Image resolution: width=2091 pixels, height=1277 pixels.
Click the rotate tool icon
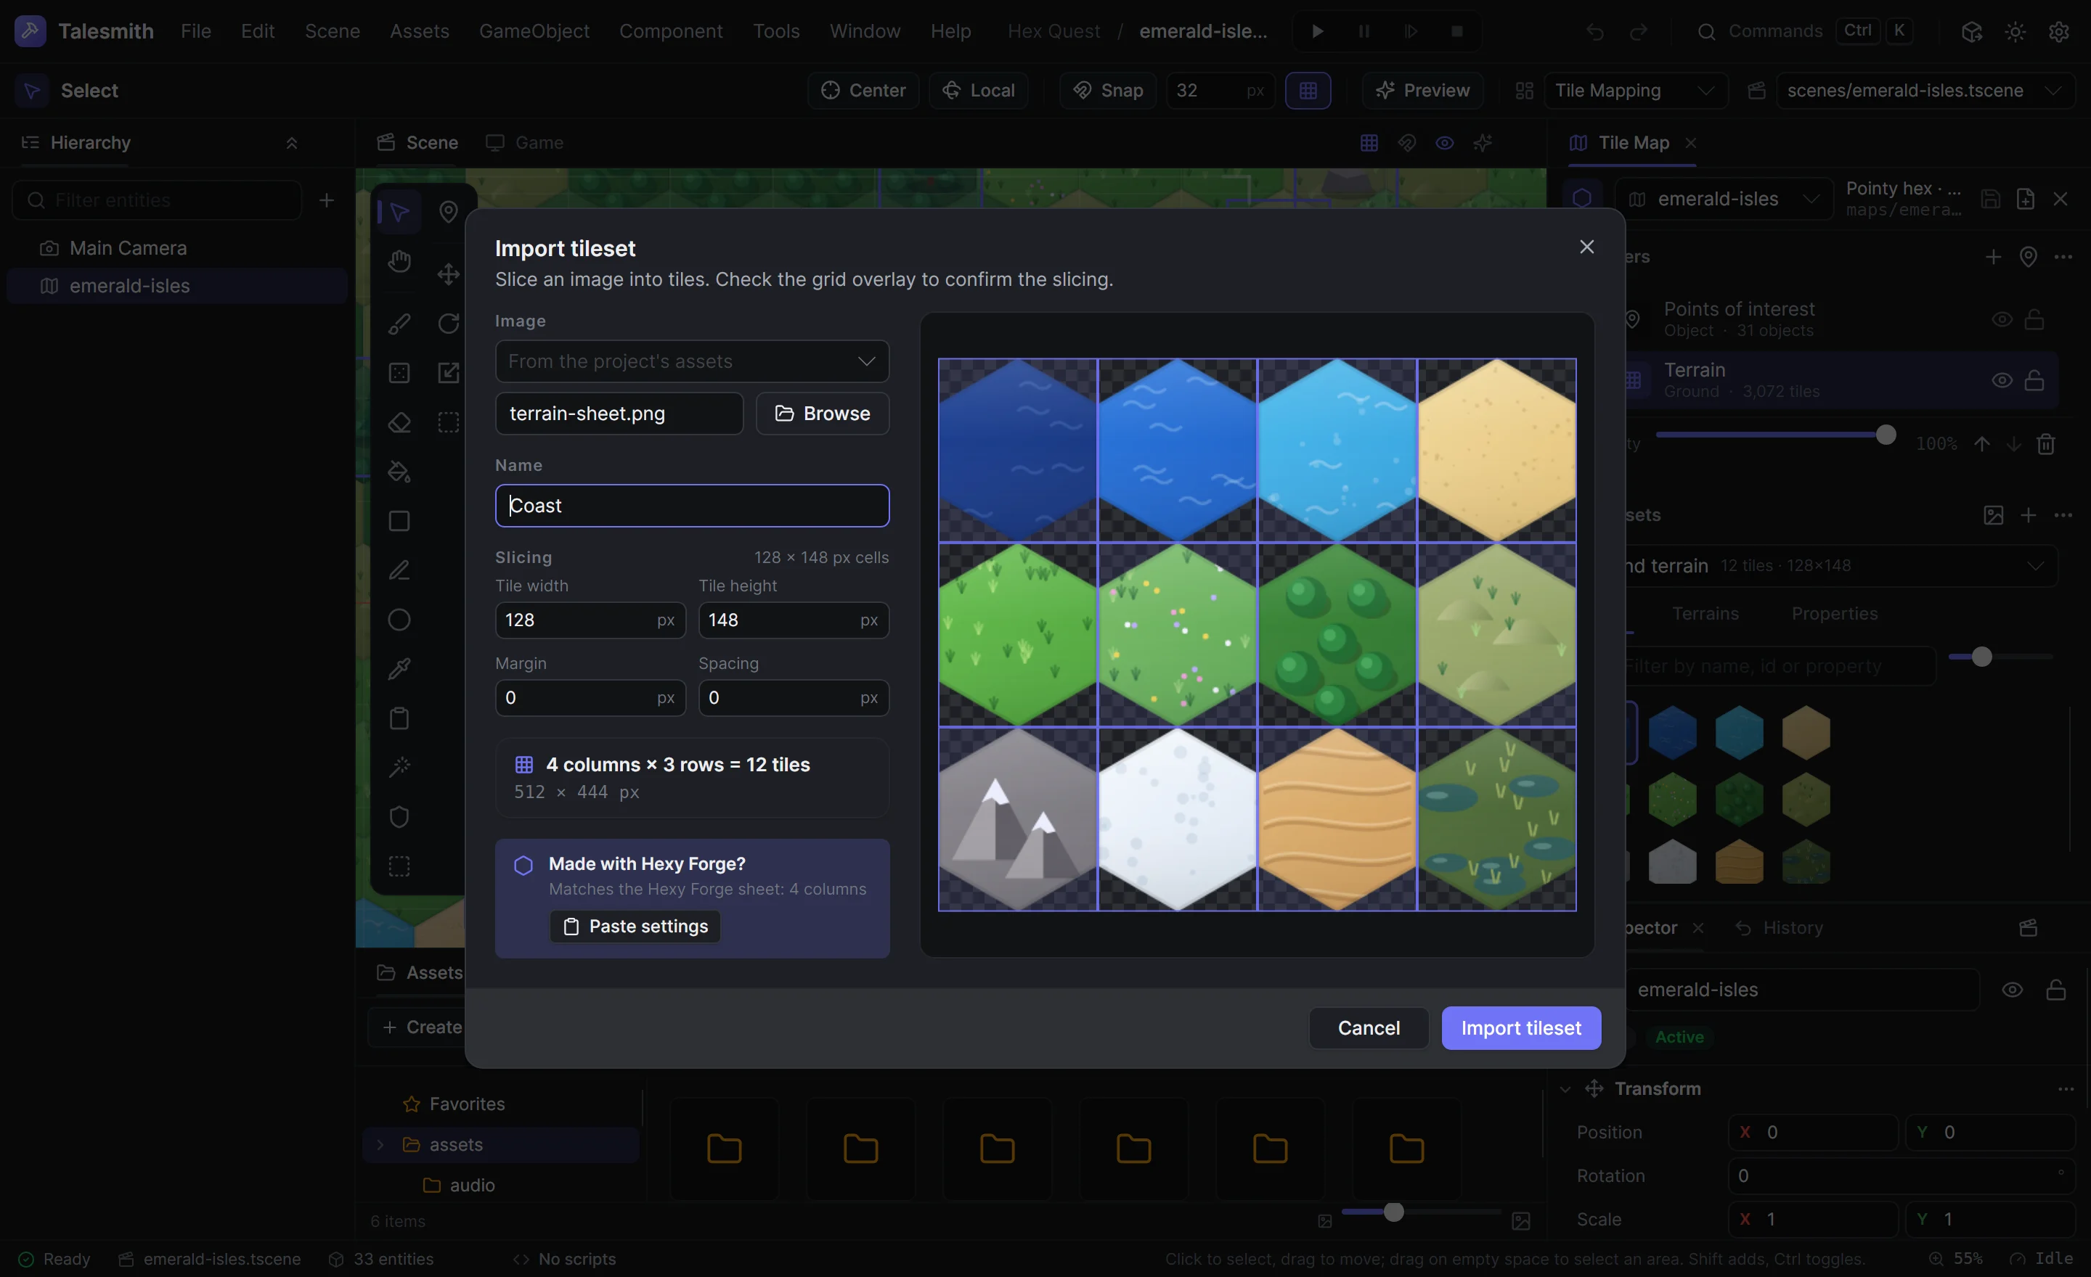pyautogui.click(x=448, y=324)
